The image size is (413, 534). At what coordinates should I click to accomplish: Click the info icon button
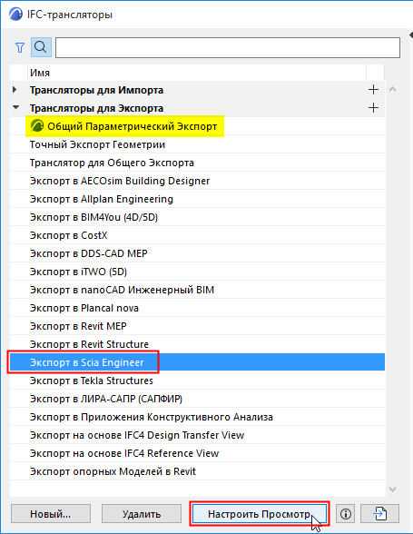click(346, 514)
